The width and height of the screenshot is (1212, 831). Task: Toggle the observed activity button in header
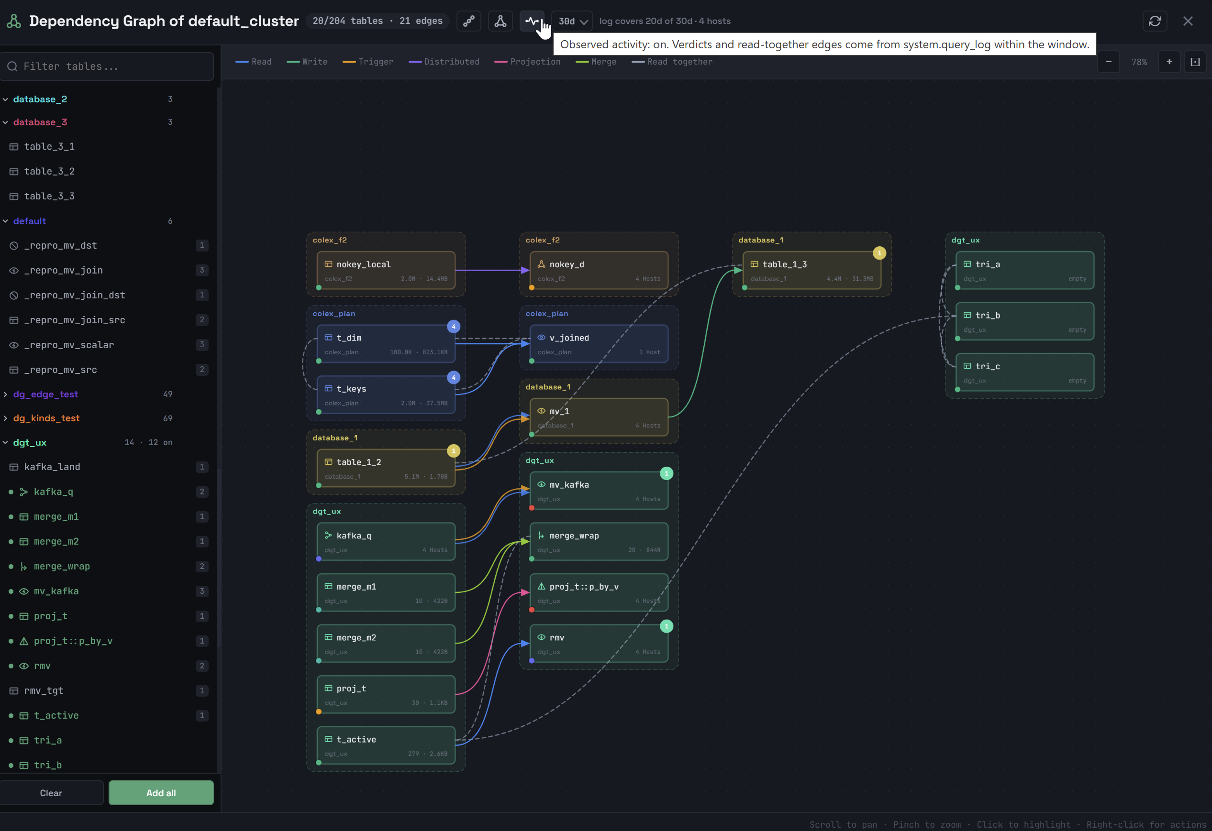(x=532, y=21)
